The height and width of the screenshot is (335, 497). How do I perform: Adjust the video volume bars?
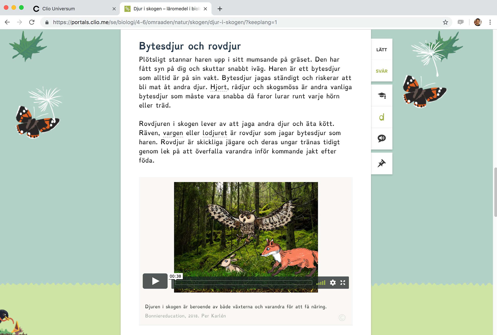click(321, 283)
